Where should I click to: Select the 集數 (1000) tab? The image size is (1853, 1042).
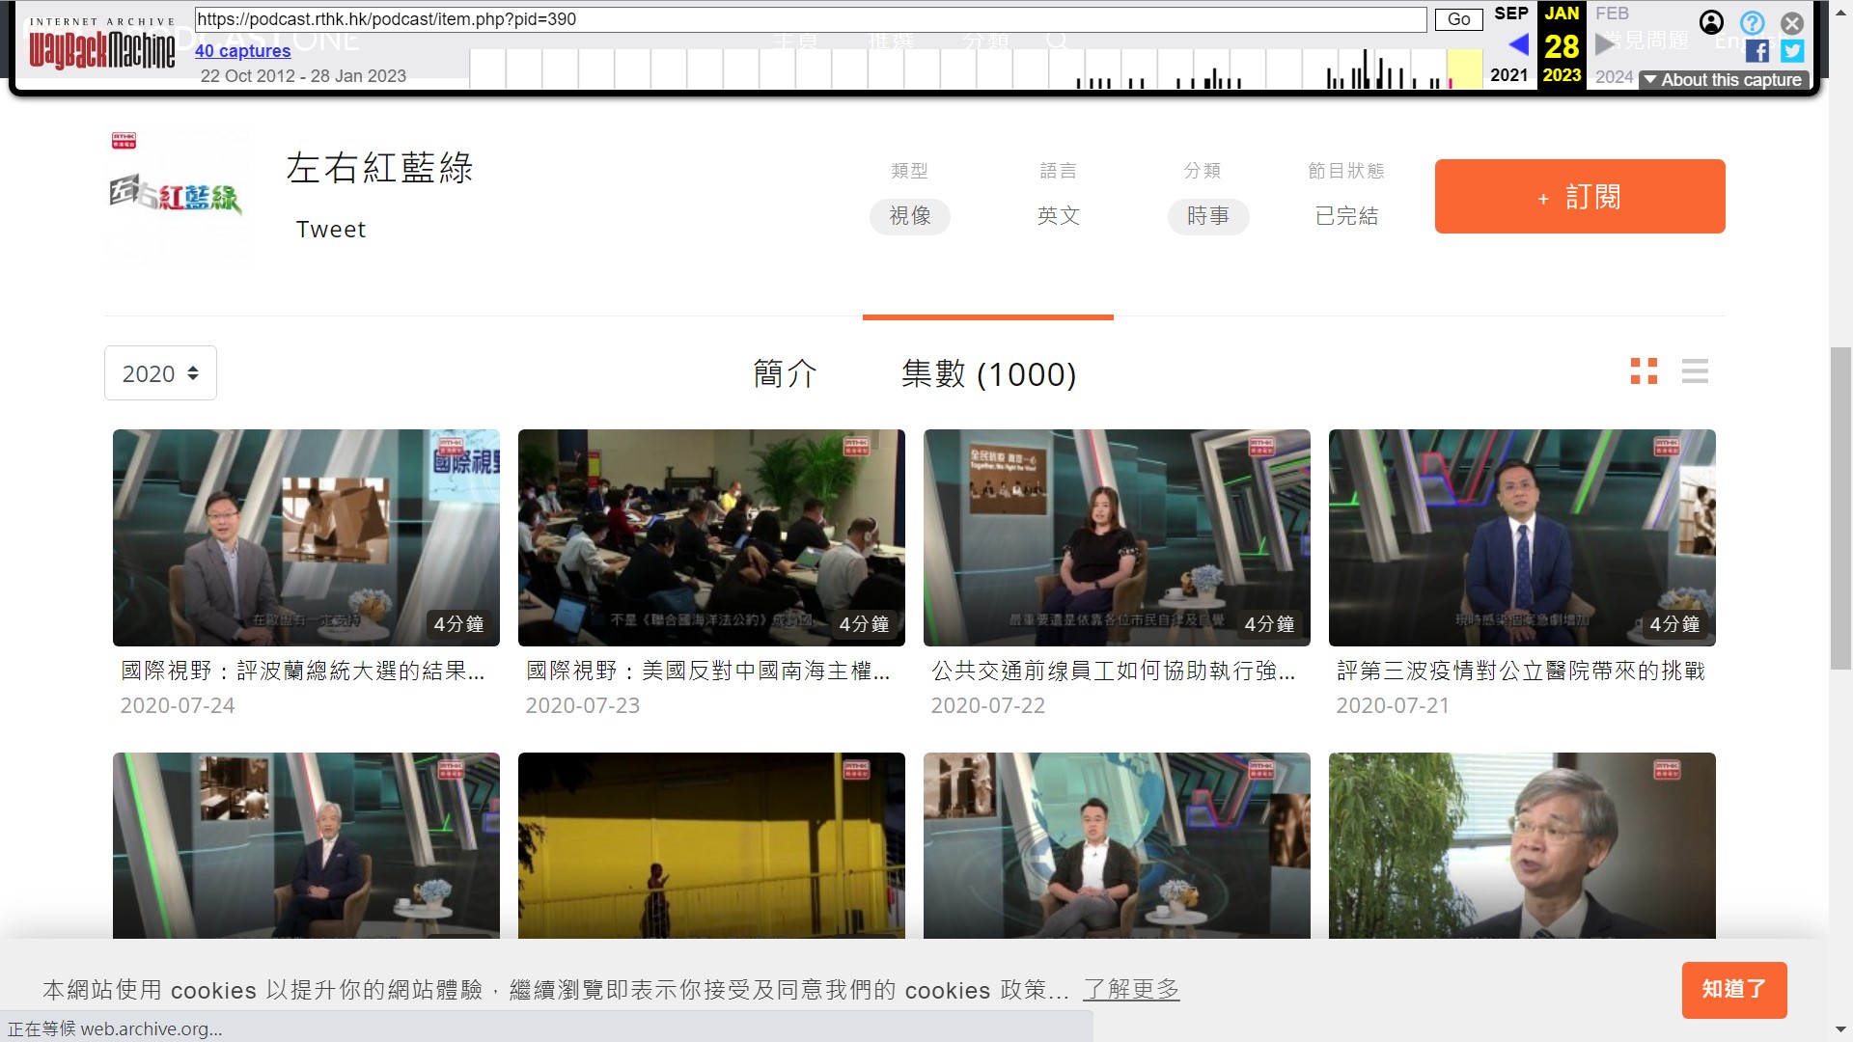click(988, 373)
